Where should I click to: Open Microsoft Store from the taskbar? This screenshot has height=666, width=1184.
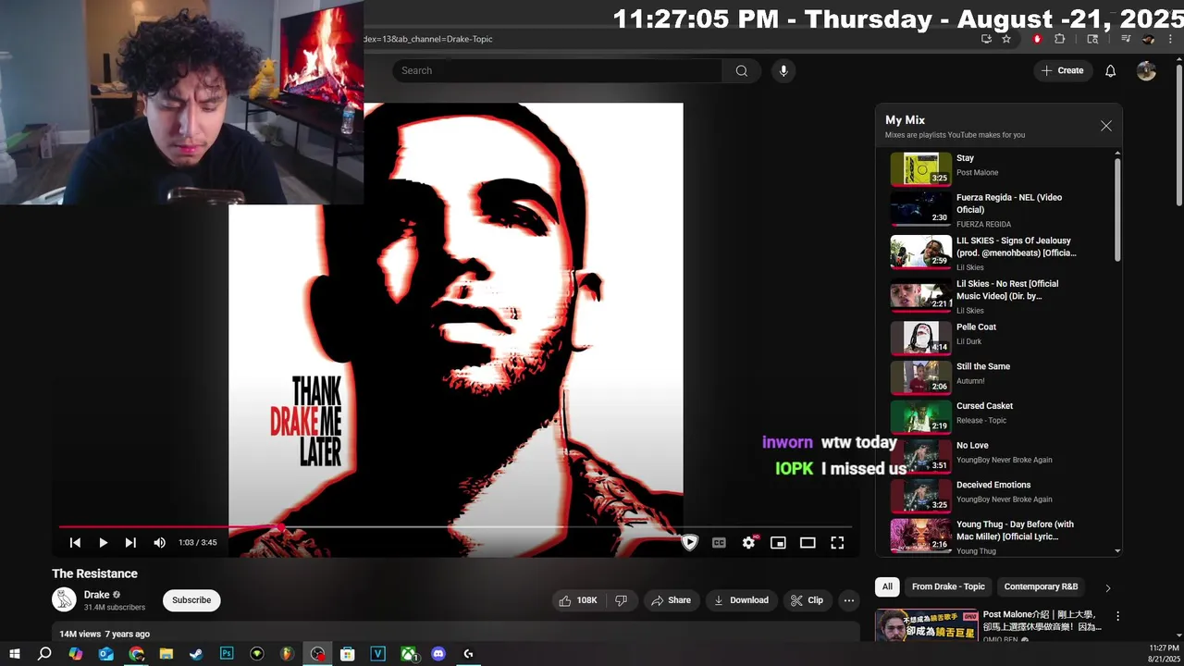pos(347,654)
